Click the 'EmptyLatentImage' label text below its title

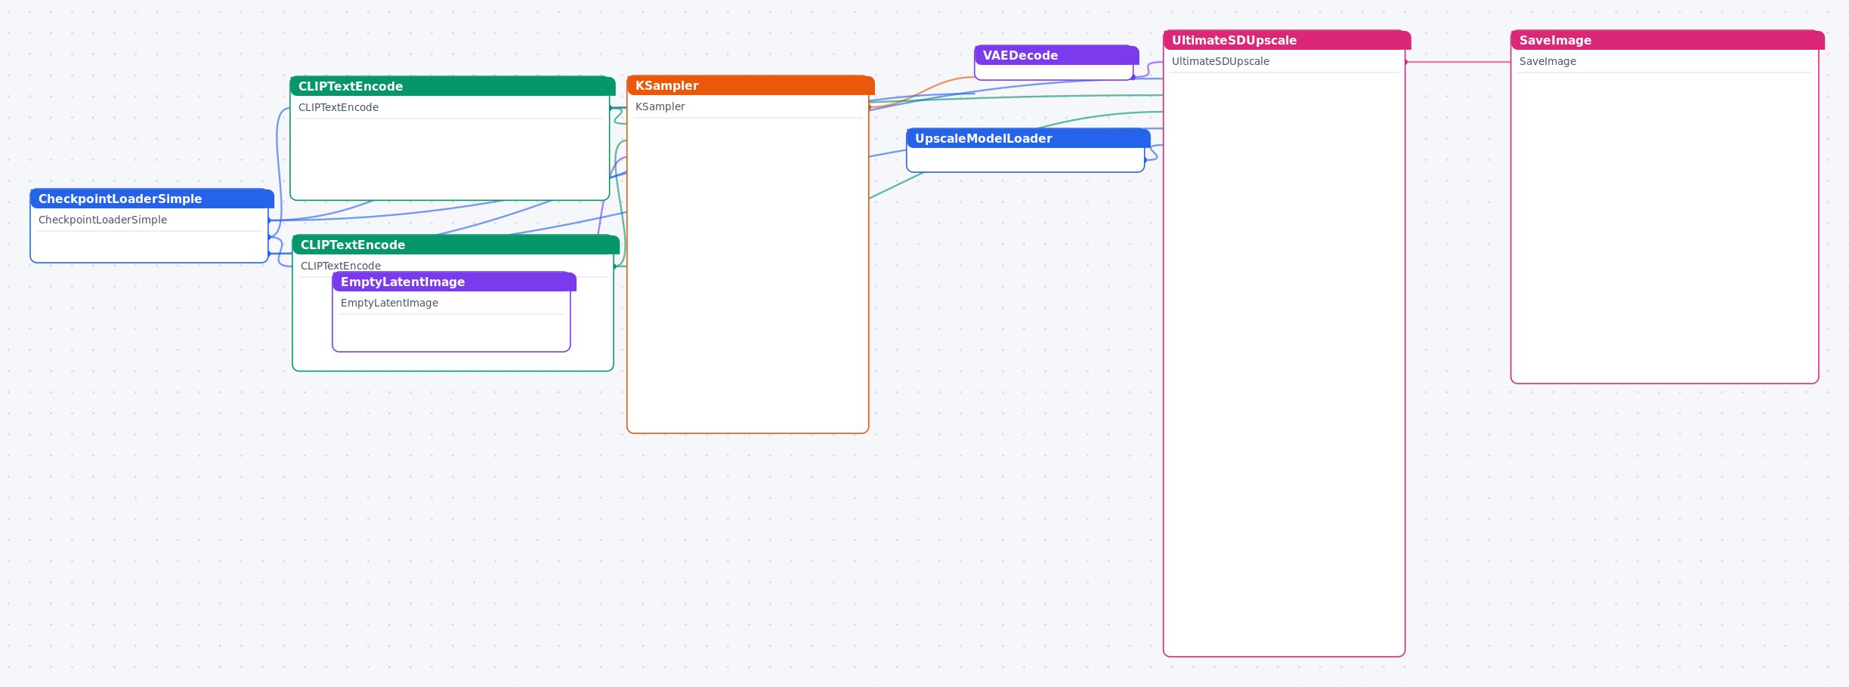(389, 303)
